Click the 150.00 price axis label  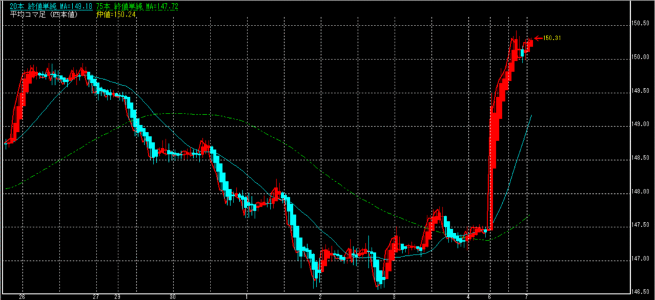point(642,57)
